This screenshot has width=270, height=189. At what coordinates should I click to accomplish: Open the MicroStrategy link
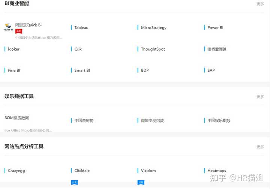point(154,27)
